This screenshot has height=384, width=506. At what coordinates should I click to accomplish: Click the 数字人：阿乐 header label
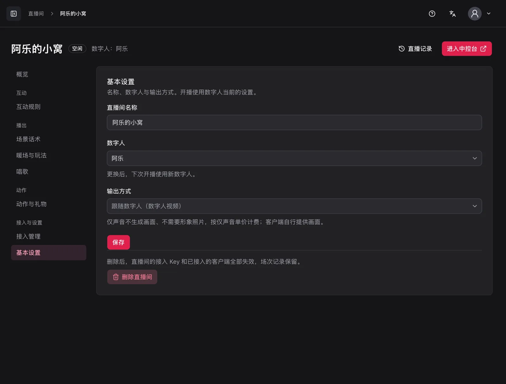pos(110,49)
